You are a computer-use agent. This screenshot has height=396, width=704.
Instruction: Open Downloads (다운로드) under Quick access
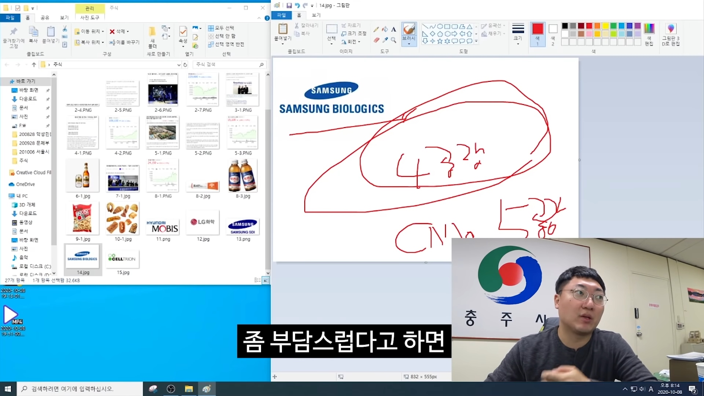[28, 99]
